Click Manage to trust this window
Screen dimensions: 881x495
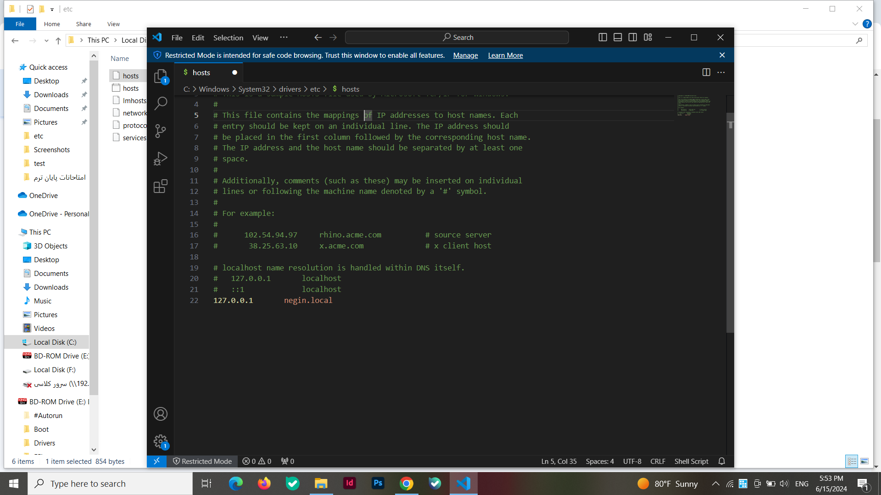tap(466, 55)
